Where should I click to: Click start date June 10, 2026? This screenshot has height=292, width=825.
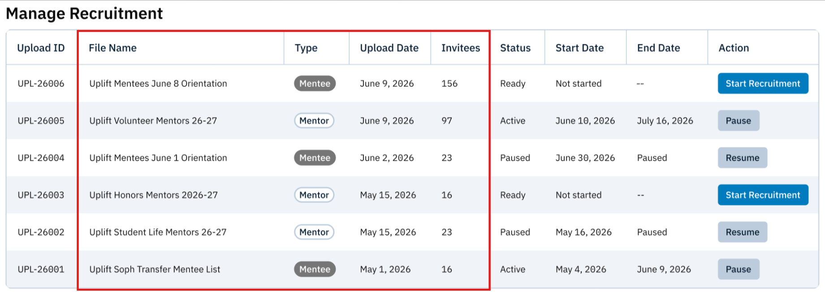pos(585,120)
